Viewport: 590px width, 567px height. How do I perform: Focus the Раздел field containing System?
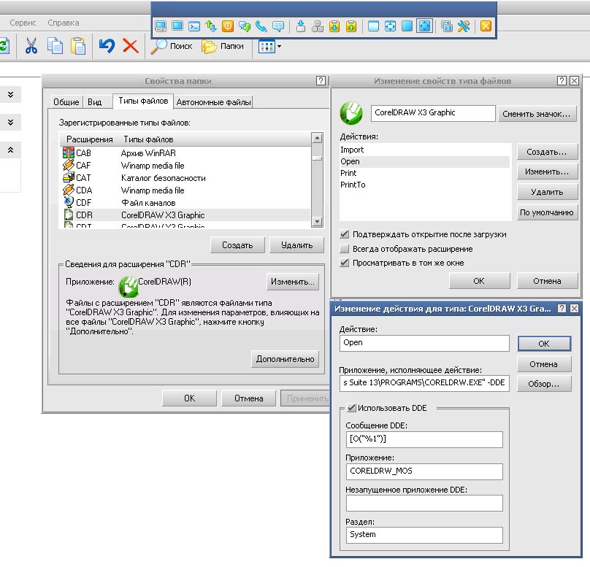coord(424,535)
